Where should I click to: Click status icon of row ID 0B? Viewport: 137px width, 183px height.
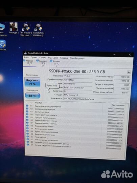pos(28,134)
